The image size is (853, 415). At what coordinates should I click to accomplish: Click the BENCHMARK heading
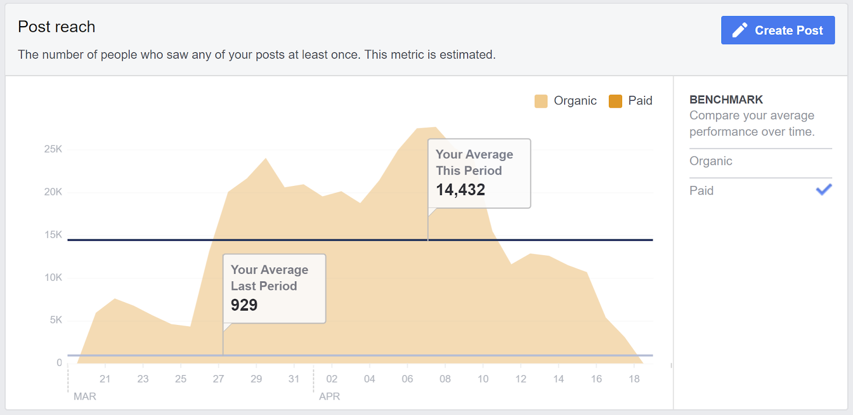click(x=726, y=100)
